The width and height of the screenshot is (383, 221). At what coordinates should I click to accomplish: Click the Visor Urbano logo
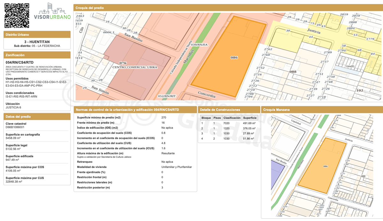(x=52, y=12)
